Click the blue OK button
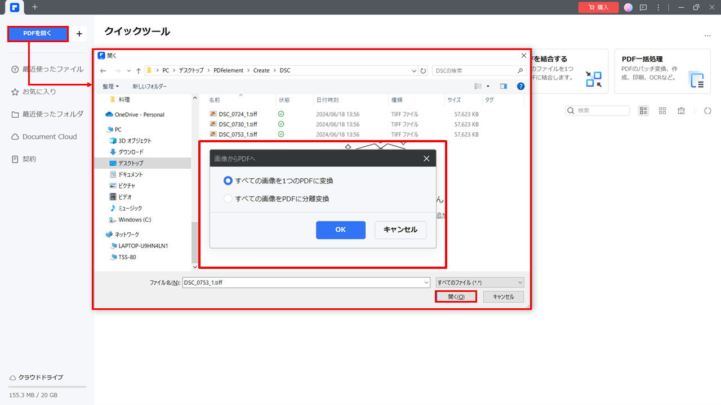 (x=341, y=229)
